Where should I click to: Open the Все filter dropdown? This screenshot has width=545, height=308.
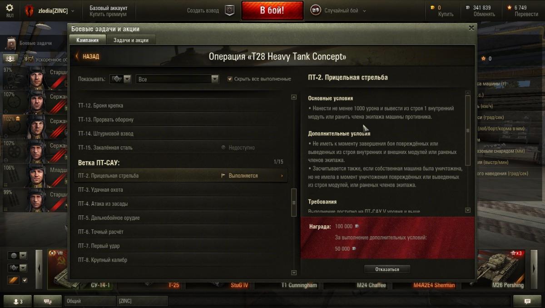click(x=178, y=79)
